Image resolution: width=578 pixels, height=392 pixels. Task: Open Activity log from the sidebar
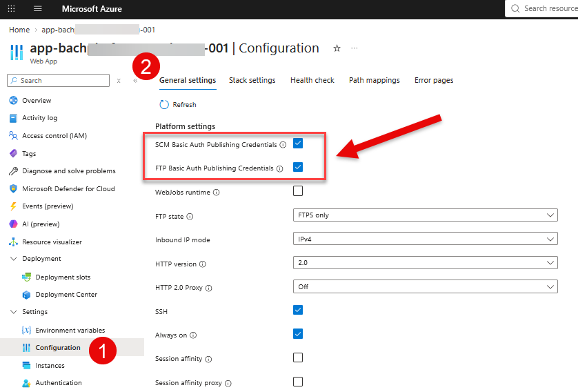point(39,118)
